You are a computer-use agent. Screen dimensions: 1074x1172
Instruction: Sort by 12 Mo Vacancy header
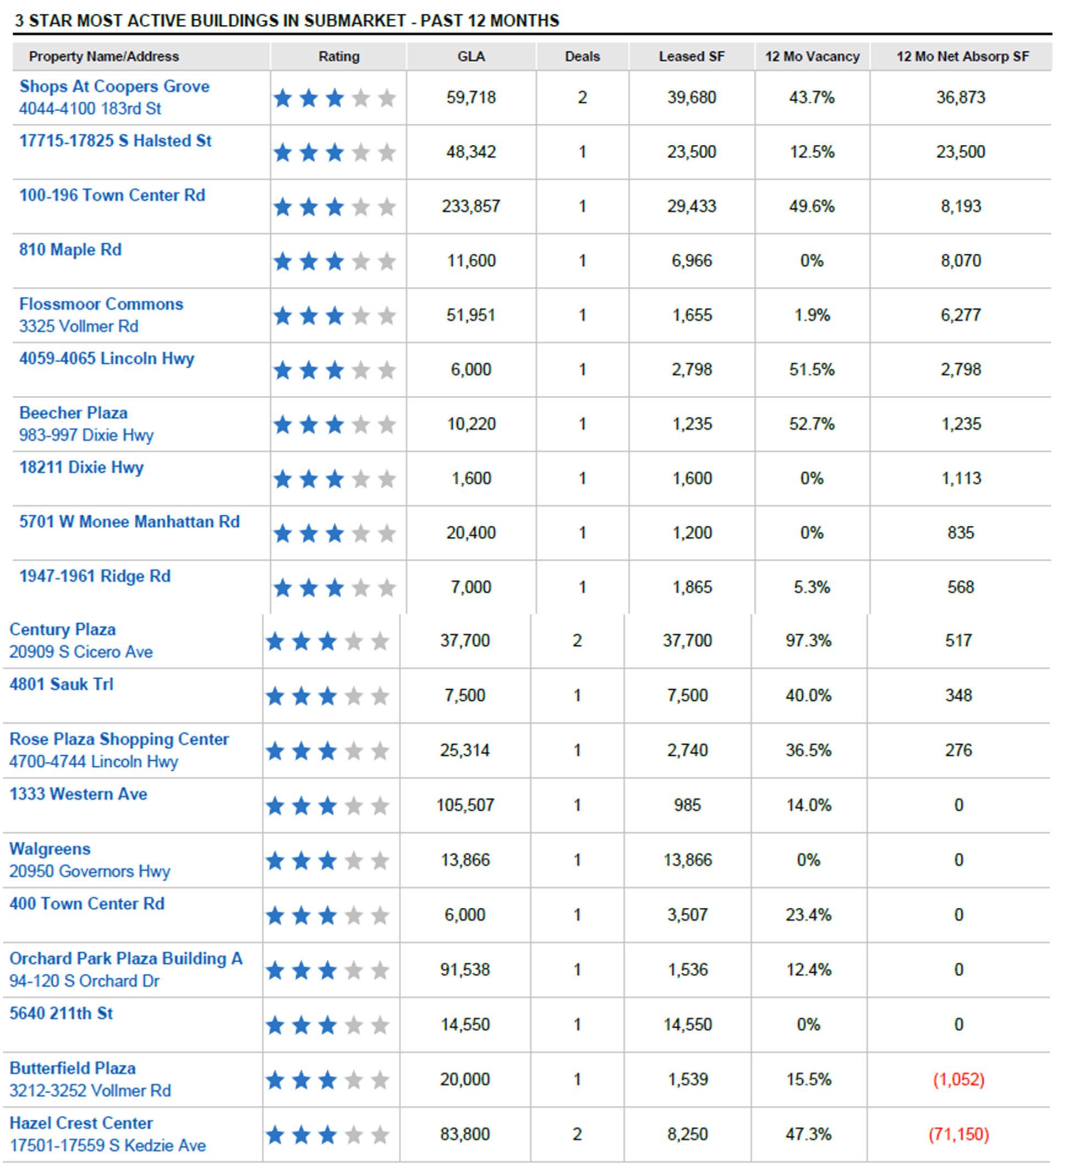[812, 57]
